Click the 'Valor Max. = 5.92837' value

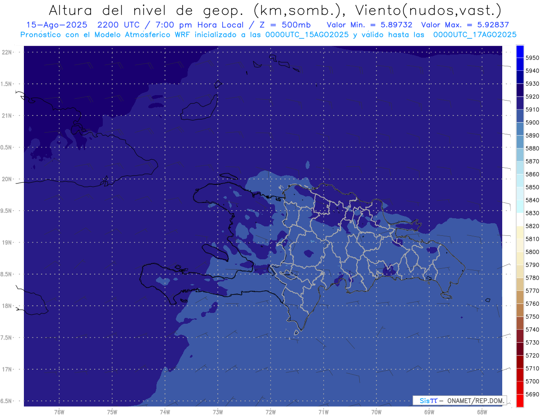pyautogui.click(x=465, y=25)
